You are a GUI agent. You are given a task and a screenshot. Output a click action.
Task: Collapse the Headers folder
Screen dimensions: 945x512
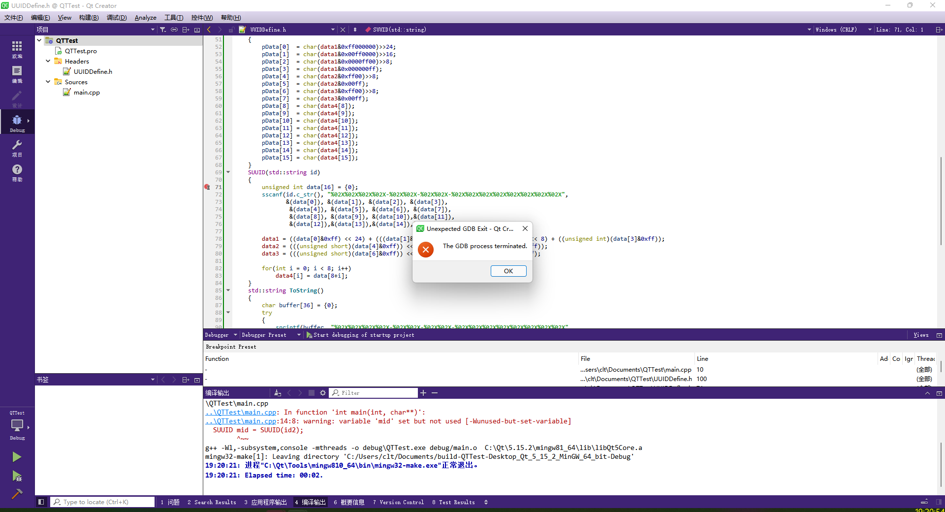[48, 61]
